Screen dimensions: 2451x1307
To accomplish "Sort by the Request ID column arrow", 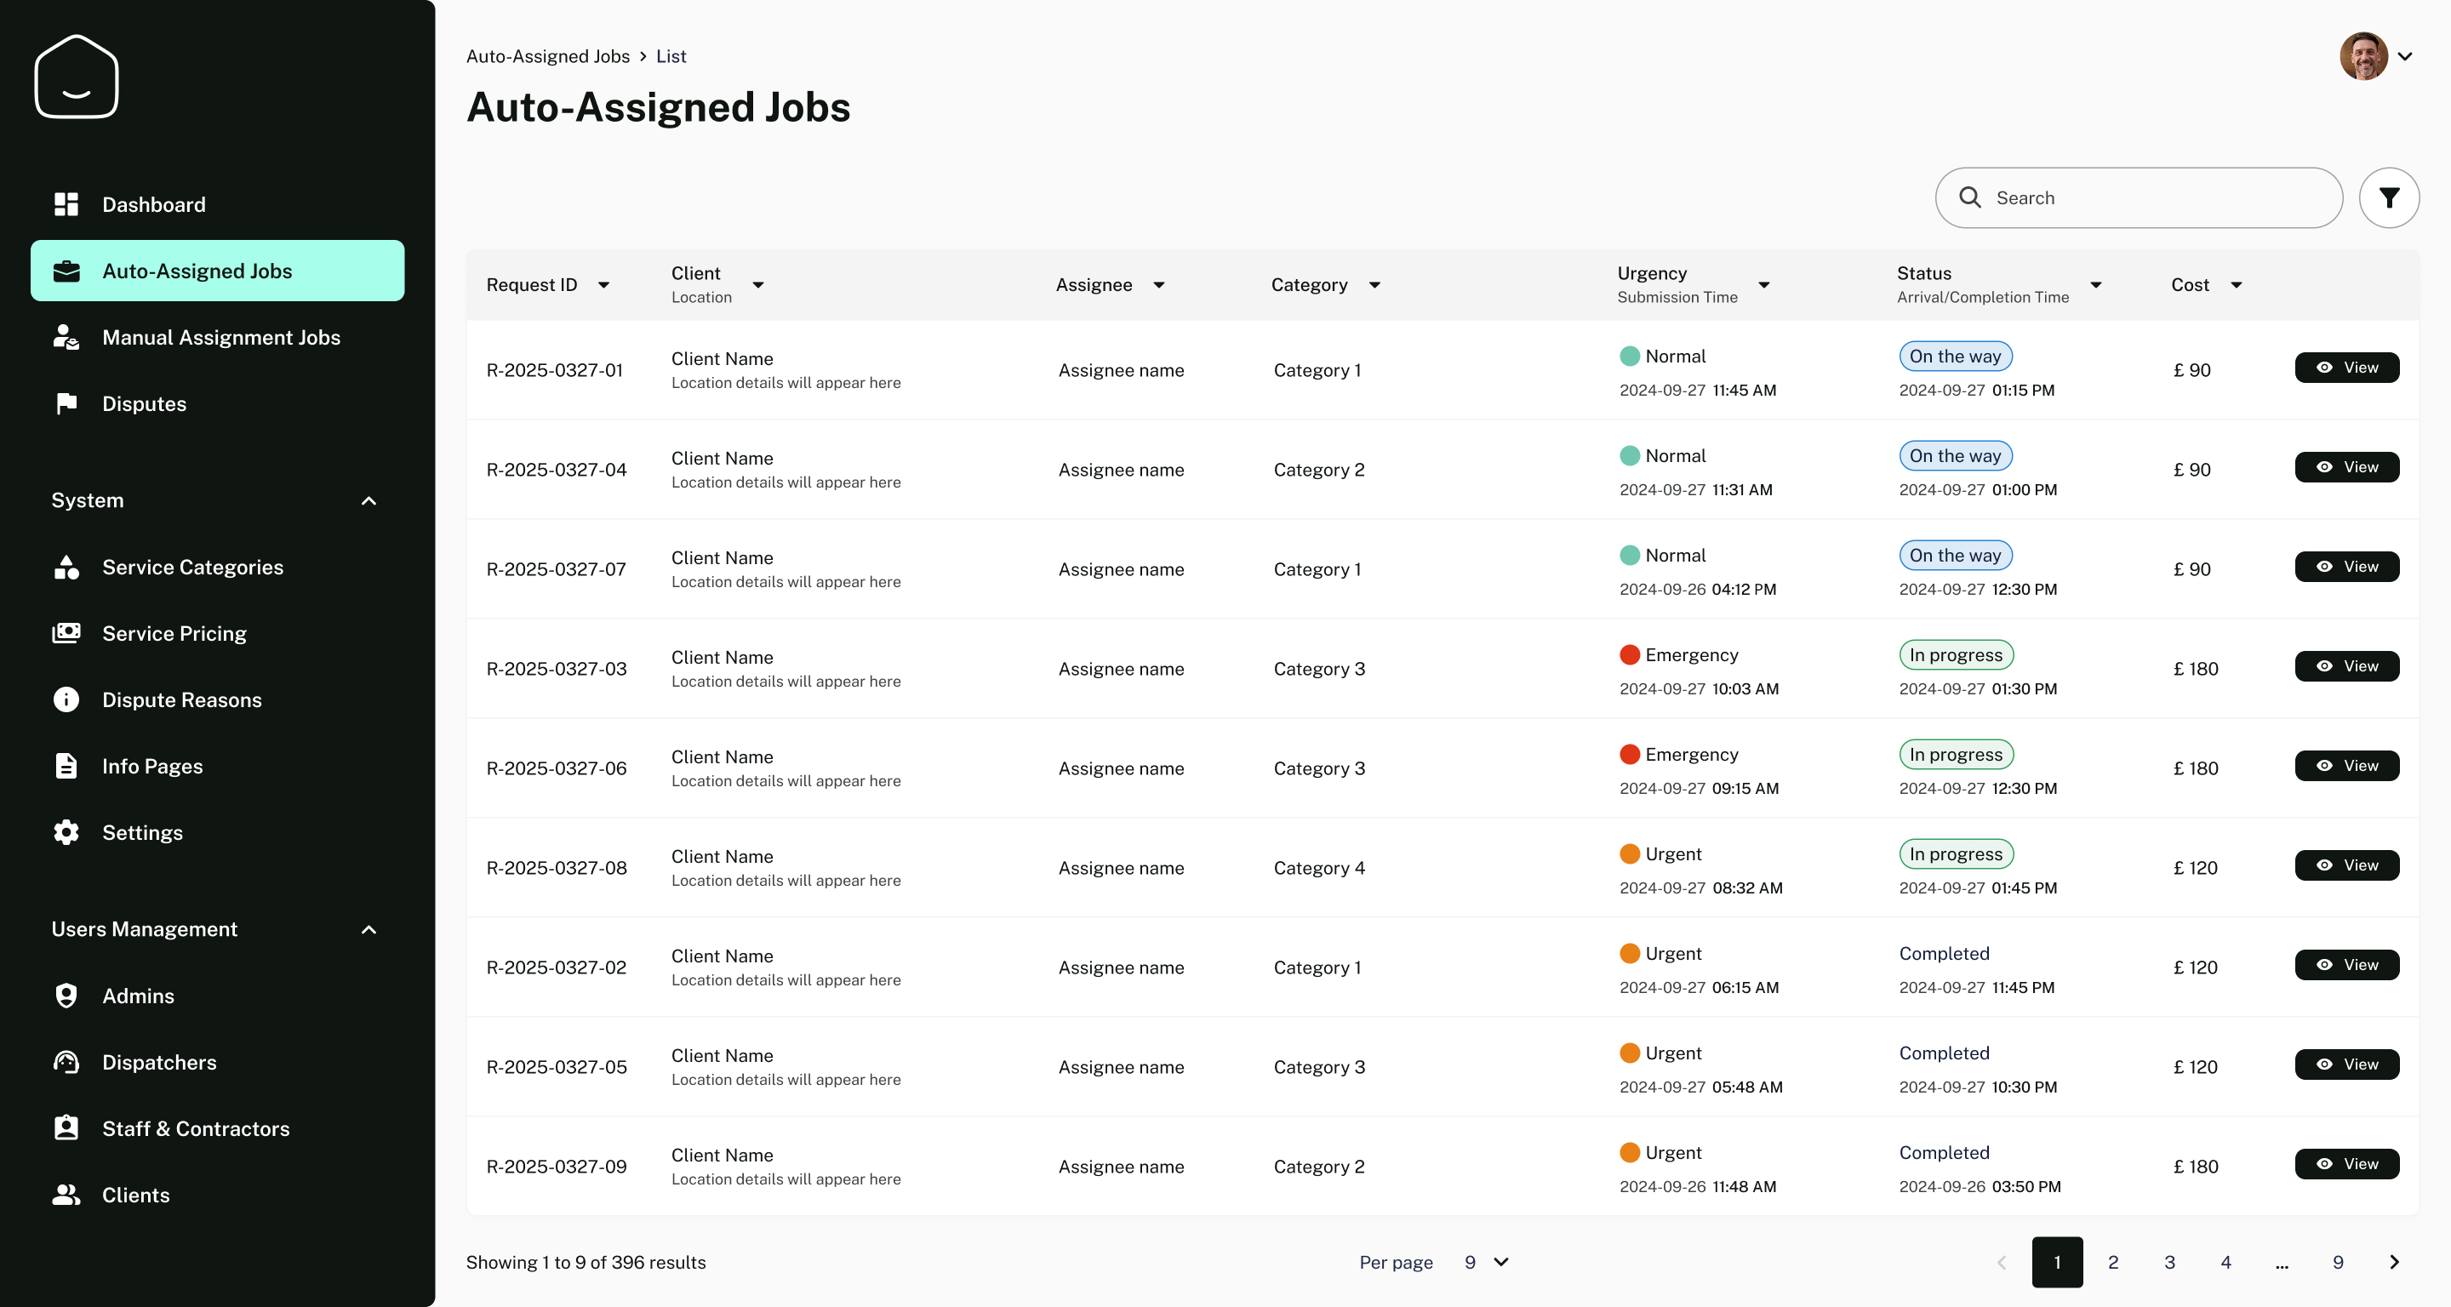I will (x=603, y=284).
